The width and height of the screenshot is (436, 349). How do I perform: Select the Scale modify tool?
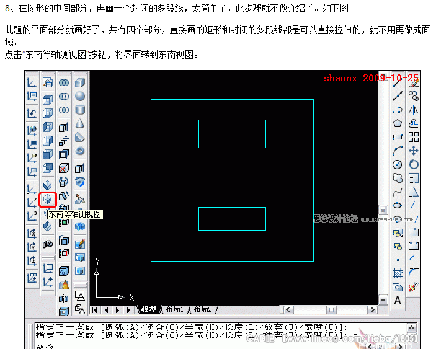(414, 178)
